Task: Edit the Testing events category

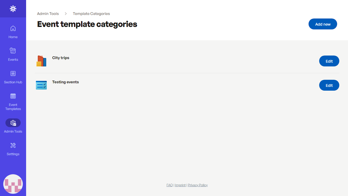Action: click(x=329, y=85)
